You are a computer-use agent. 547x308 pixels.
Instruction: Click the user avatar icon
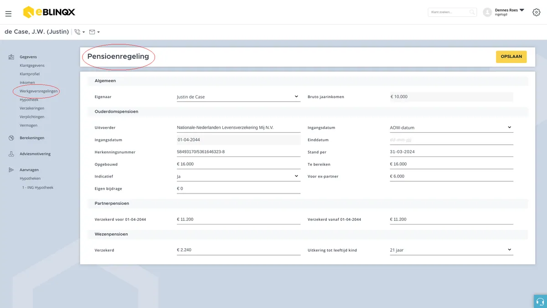(x=487, y=12)
